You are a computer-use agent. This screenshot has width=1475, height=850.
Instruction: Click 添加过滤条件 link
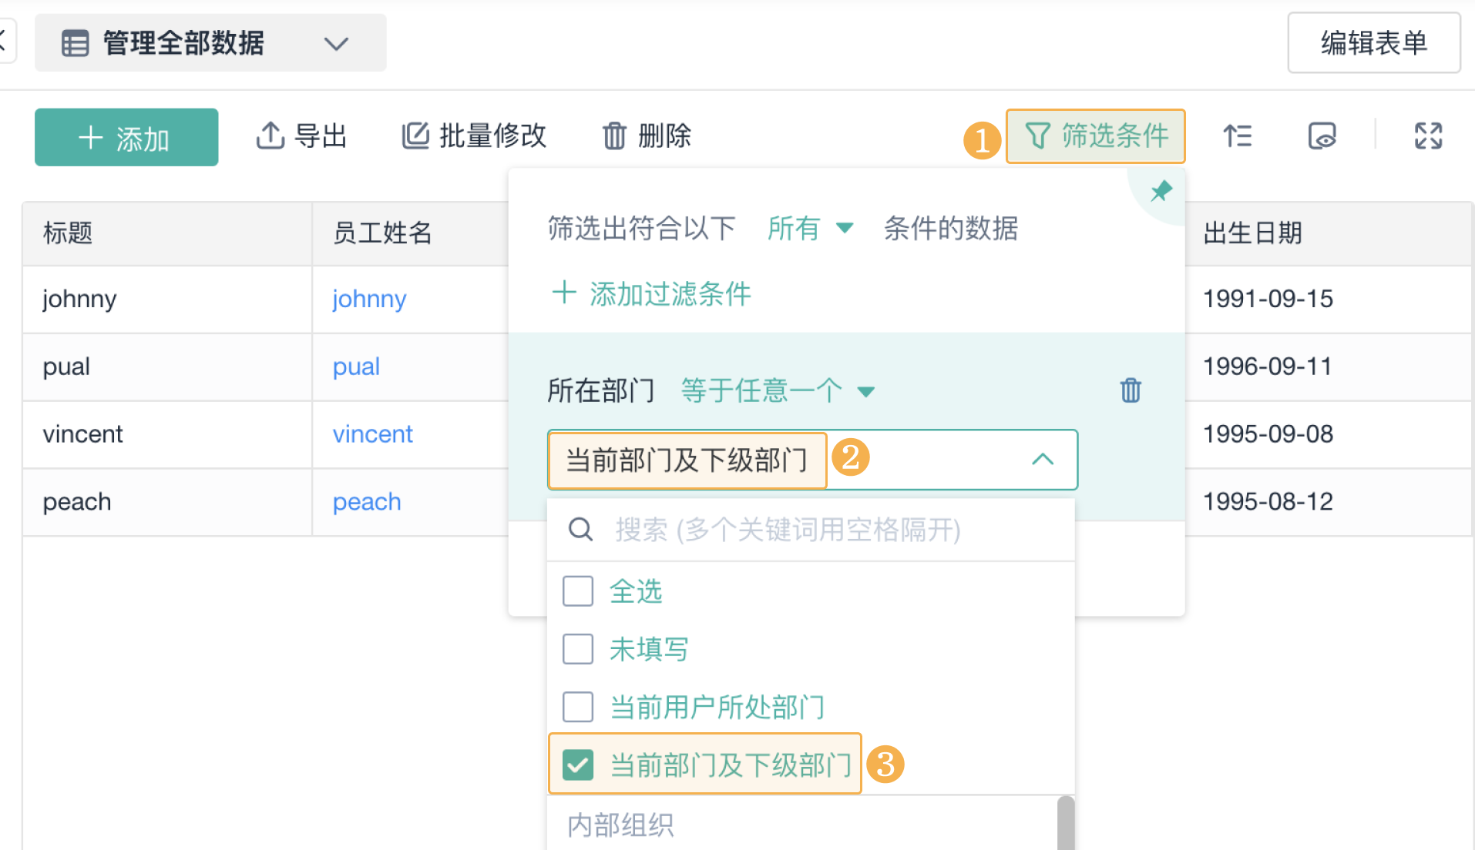tap(652, 293)
